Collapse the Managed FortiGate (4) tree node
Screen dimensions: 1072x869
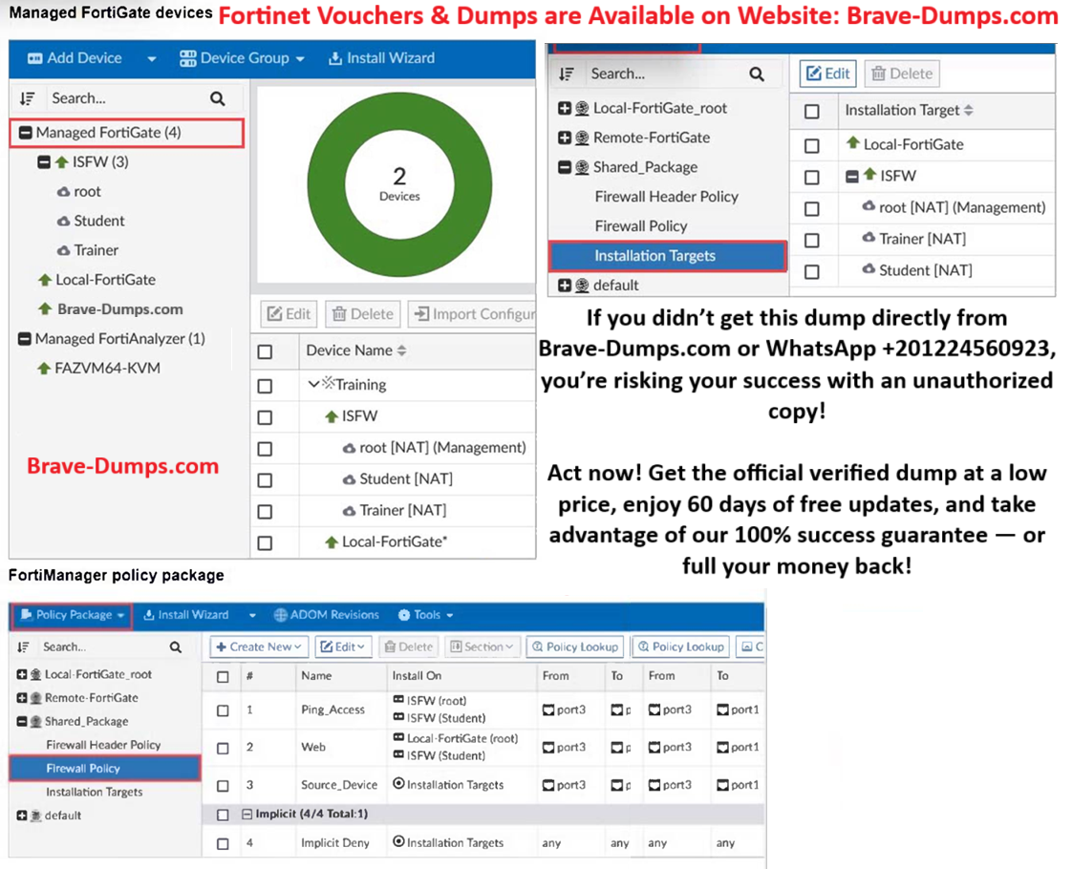[26, 133]
